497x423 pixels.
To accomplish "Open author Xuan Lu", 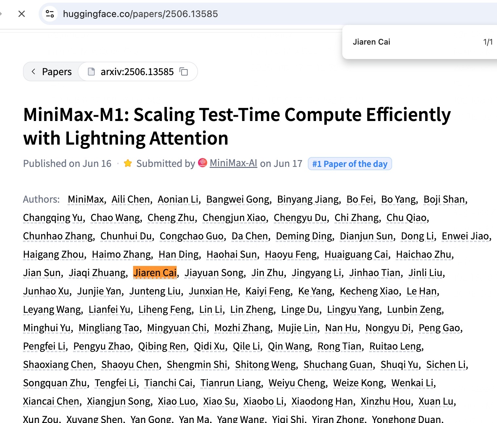I will click(x=436, y=401).
